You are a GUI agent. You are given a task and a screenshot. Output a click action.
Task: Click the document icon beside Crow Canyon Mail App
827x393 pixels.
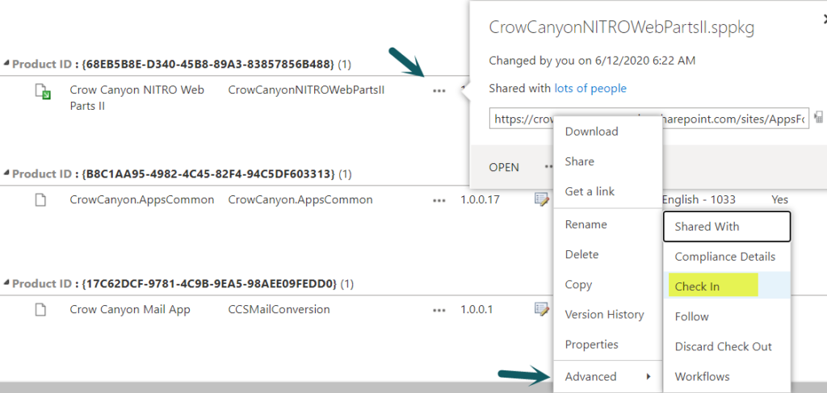coord(40,310)
